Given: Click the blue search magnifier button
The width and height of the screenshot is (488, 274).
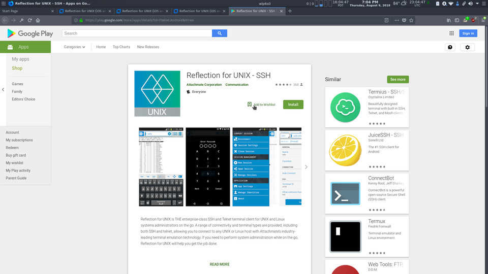Looking at the screenshot, I should coord(220,33).
